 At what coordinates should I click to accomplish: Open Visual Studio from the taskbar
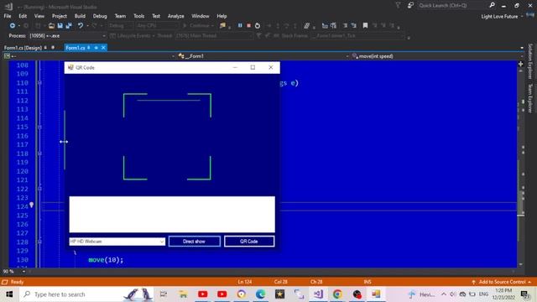[319, 294]
